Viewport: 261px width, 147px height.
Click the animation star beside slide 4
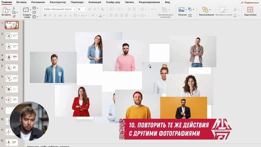[2, 60]
